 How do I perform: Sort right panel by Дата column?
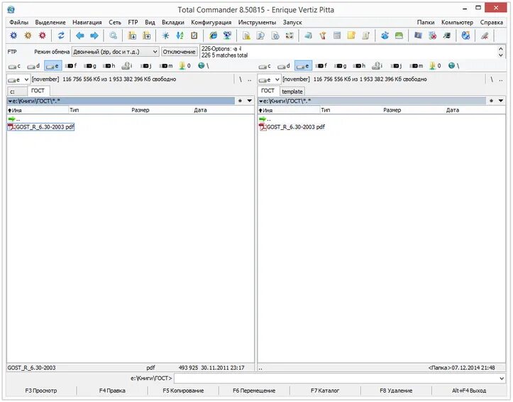453,110
